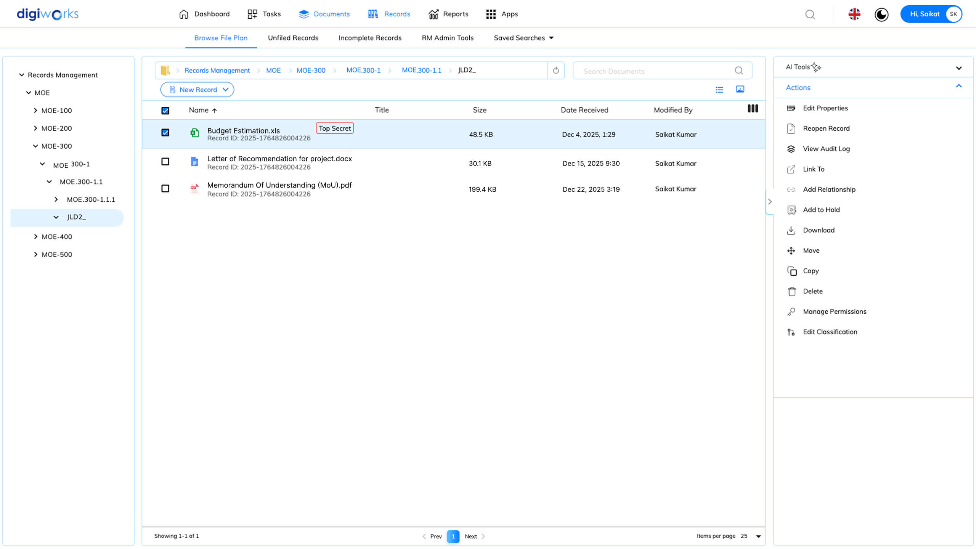This screenshot has width=976, height=549.
Task: Click the New Record button
Action: pos(197,89)
